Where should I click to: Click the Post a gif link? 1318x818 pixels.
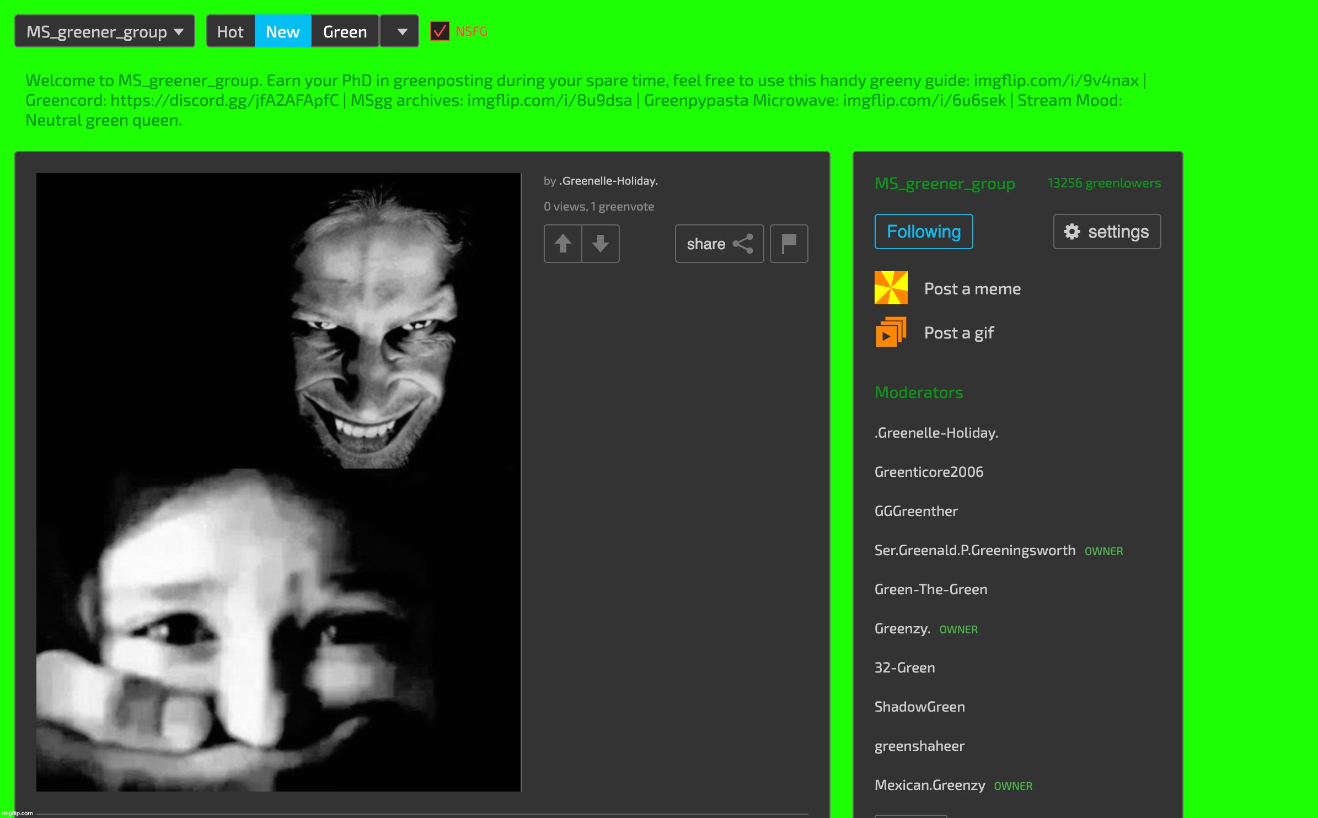pyautogui.click(x=958, y=333)
